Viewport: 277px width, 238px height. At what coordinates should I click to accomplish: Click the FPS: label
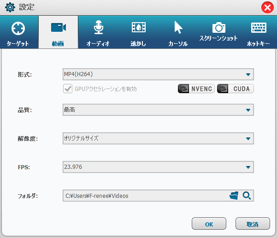(x=24, y=167)
